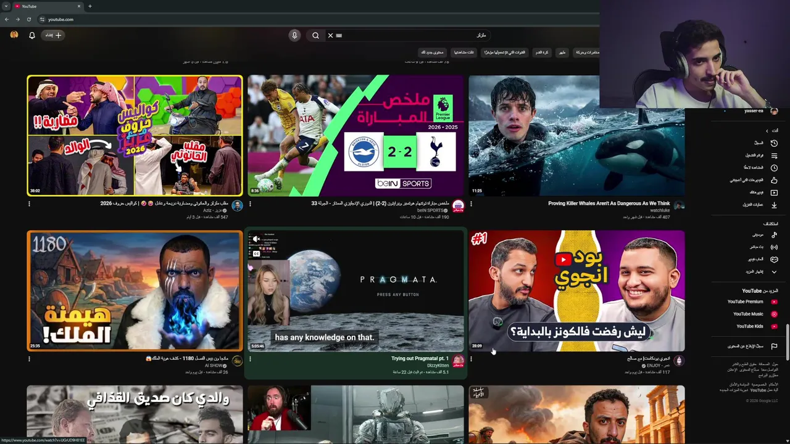Select the long channels filter chip beside football
The height and width of the screenshot is (444, 790).
pos(505,52)
